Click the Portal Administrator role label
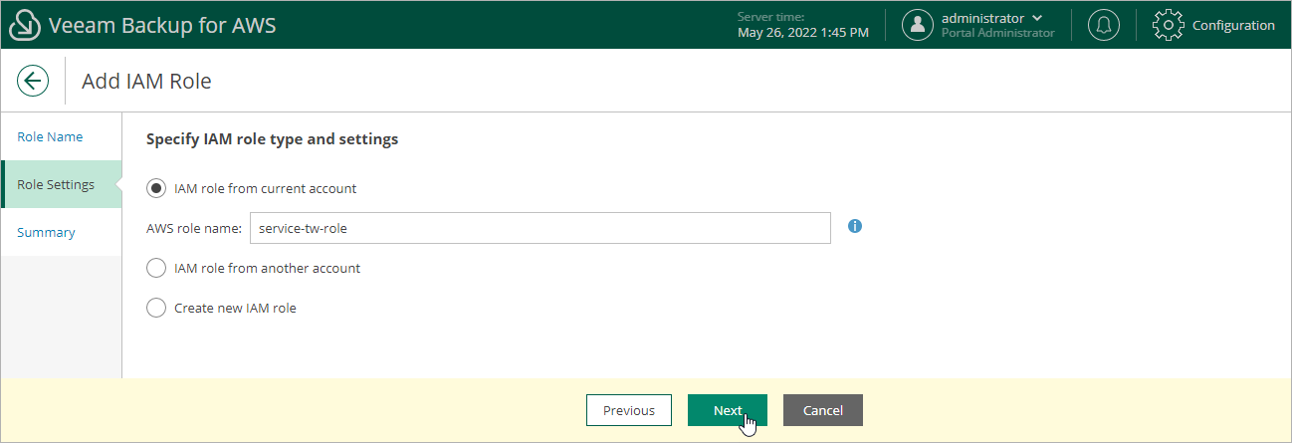This screenshot has width=1292, height=443. 997,33
